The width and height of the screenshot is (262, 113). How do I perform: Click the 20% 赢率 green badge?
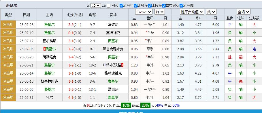[145, 105]
